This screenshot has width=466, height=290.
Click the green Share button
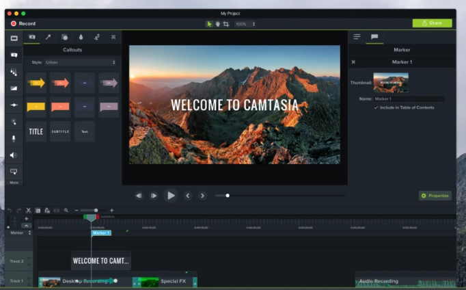tap(432, 23)
